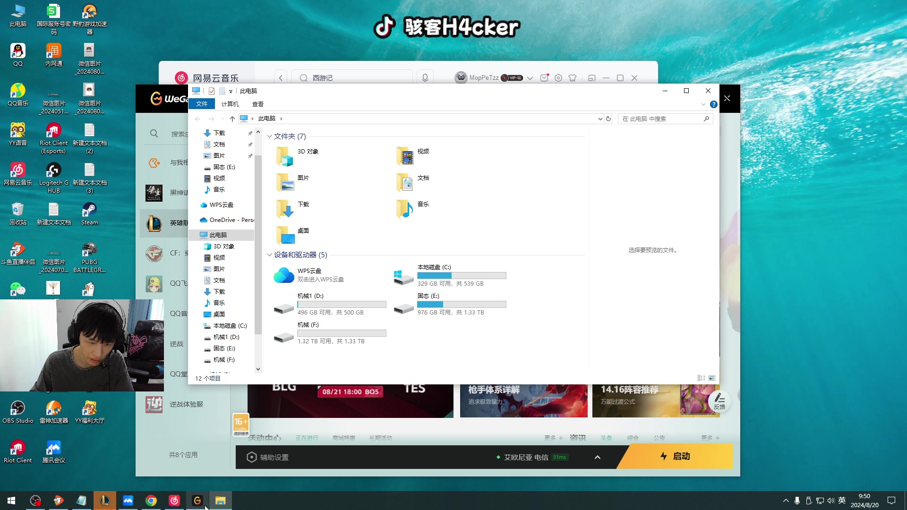The image size is (907, 510).
Task: Open NetEase Music skin shirt icon
Action: [x=573, y=78]
